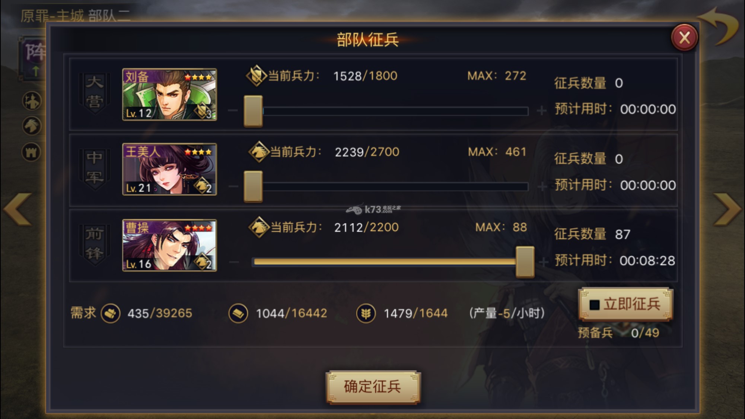745x419 pixels.
Task: Select the castle tower icon in sidebar
Action: 32,152
